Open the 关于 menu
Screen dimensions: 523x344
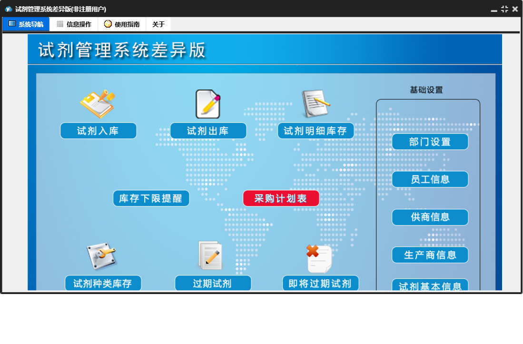point(158,24)
